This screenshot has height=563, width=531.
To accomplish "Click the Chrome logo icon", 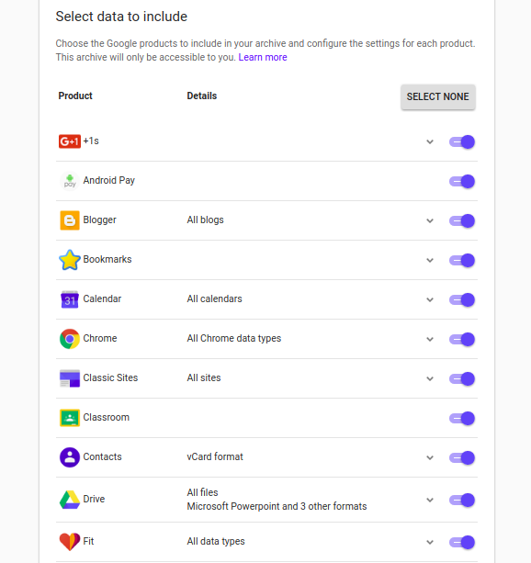I will point(70,339).
